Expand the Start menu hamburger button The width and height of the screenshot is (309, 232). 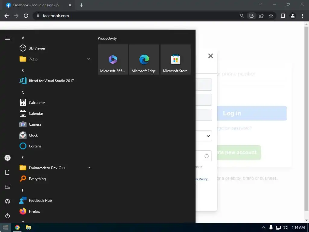8,38
